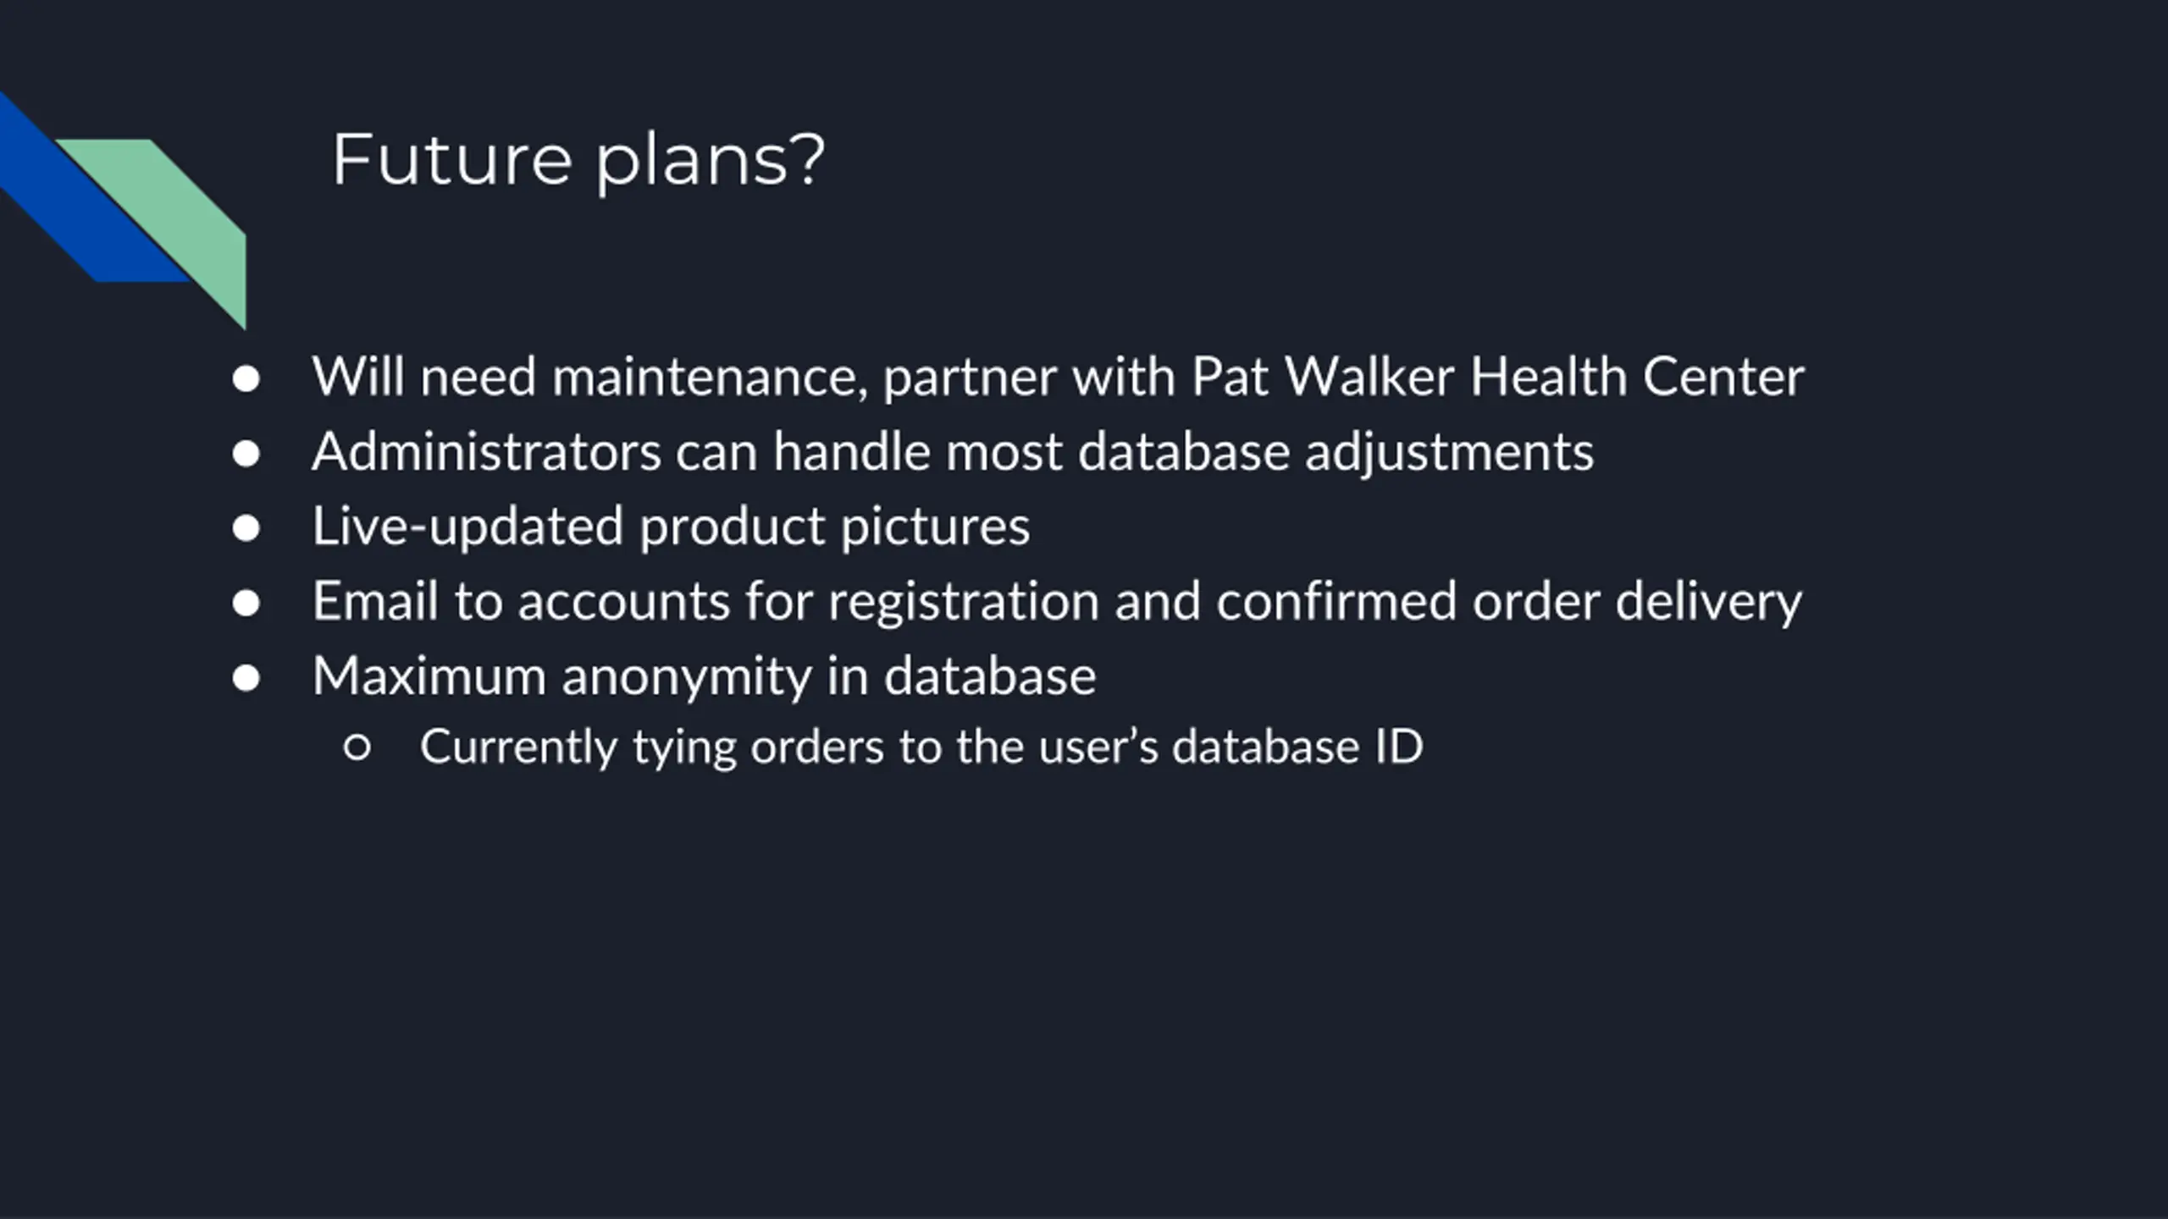Image resolution: width=2168 pixels, height=1219 pixels.
Task: Click the 'Live-updated product pictures' line
Action: coord(671,527)
